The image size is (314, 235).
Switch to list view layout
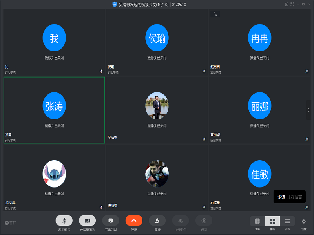pos(287,221)
